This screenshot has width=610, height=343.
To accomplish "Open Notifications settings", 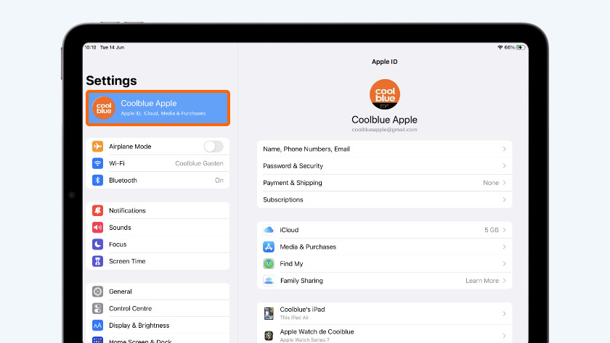I will pyautogui.click(x=158, y=210).
